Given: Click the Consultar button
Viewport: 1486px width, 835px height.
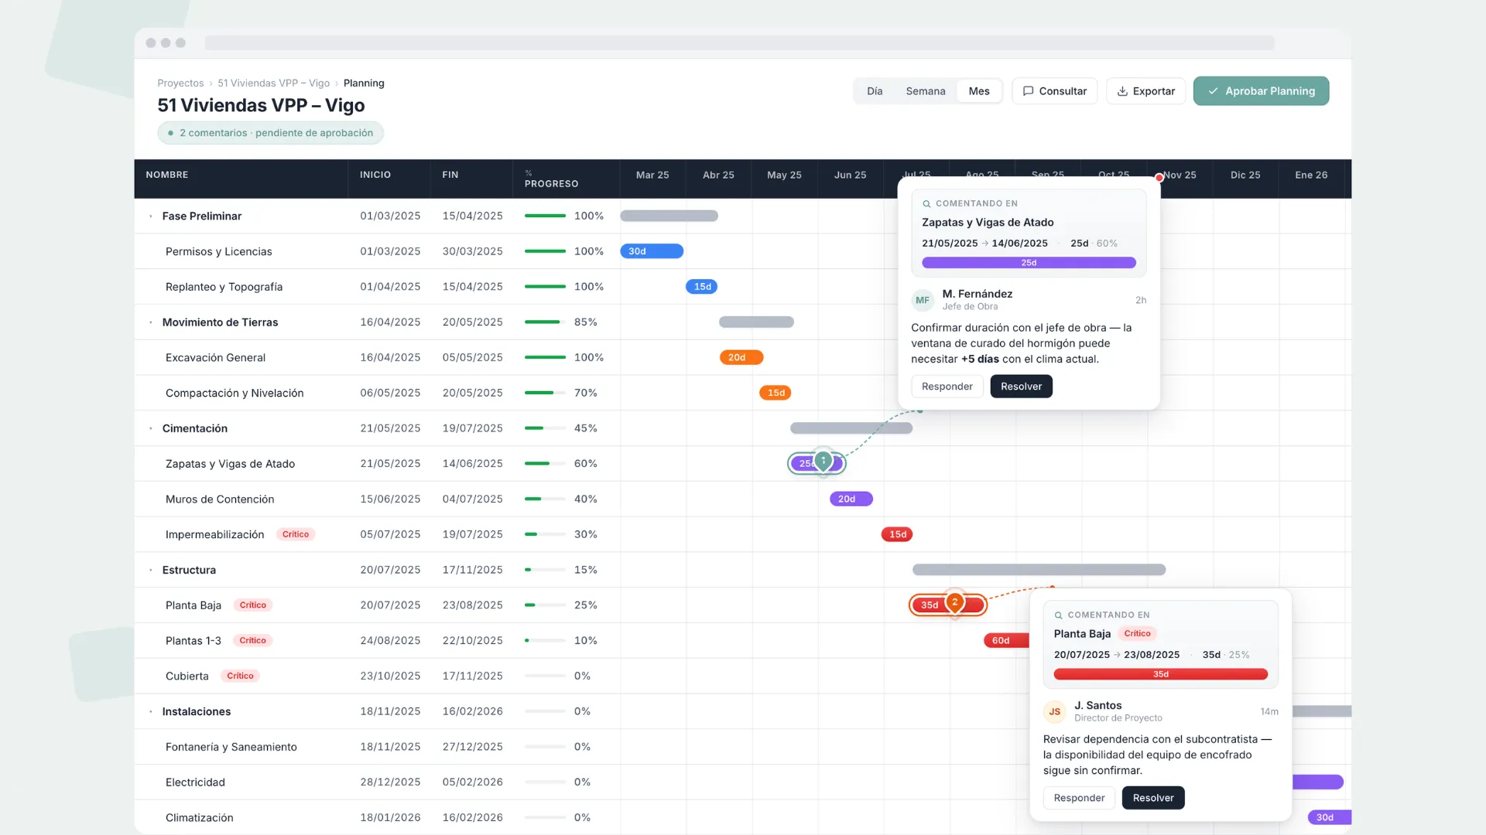Looking at the screenshot, I should pyautogui.click(x=1054, y=91).
